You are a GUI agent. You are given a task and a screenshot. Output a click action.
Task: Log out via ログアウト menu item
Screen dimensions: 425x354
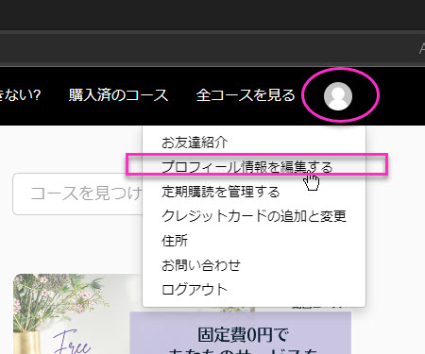pos(195,290)
